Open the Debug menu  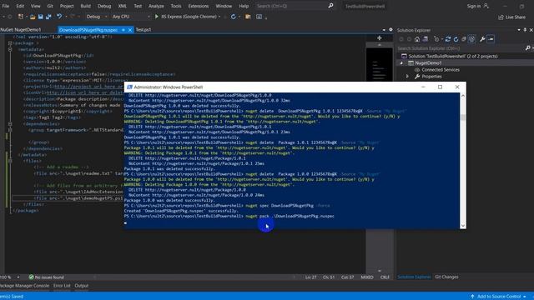[x=104, y=6]
